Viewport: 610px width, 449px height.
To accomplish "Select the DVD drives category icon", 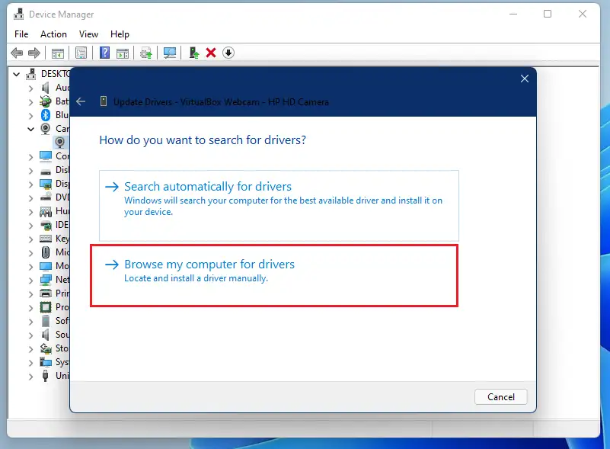I will (46, 197).
